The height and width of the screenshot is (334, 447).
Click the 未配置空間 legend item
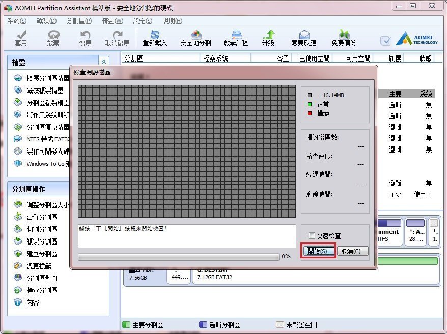pyautogui.click(x=296, y=325)
